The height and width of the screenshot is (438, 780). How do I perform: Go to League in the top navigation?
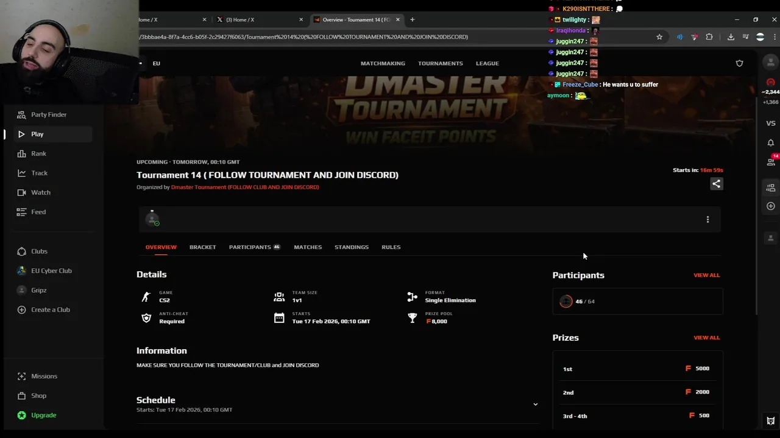tap(487, 63)
